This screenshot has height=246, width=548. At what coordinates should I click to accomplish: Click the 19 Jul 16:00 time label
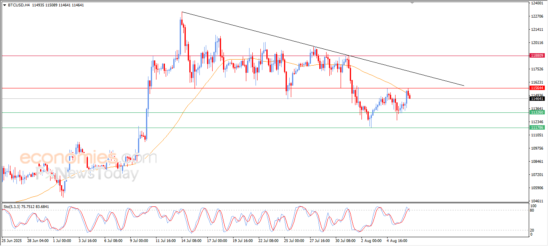243,241
